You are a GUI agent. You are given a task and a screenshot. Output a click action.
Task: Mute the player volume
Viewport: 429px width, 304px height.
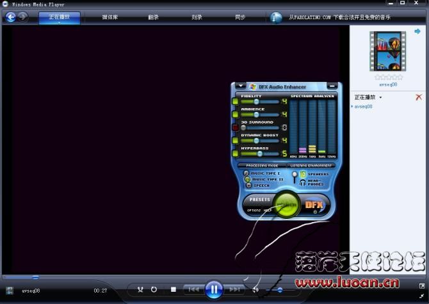[255, 289]
